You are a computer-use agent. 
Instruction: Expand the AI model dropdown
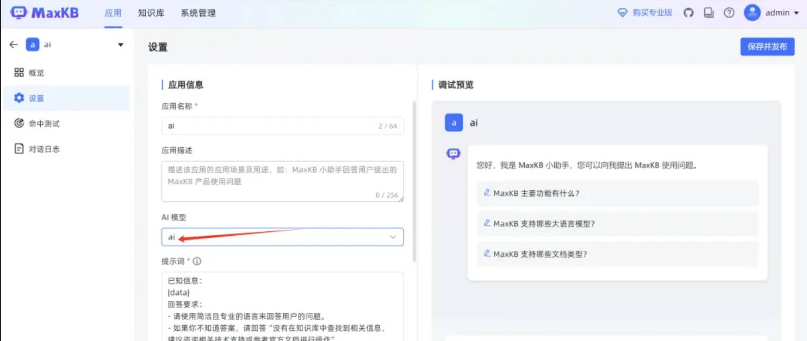point(282,237)
